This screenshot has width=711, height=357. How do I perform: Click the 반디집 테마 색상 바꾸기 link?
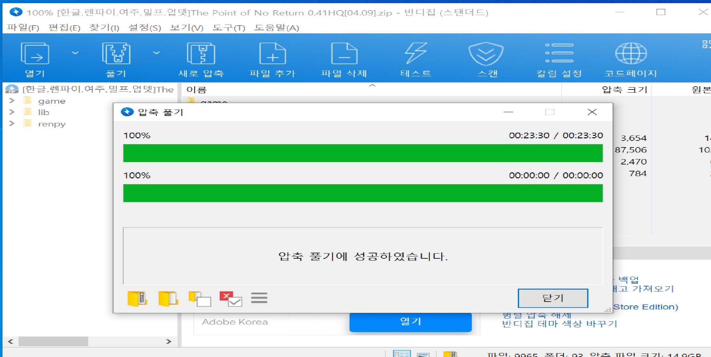[559, 324]
